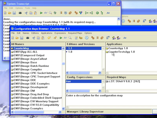The image size is (157, 118).
Task: Click Inspect glasses icon in Configuration Maps toolbar
Action: pos(65,38)
